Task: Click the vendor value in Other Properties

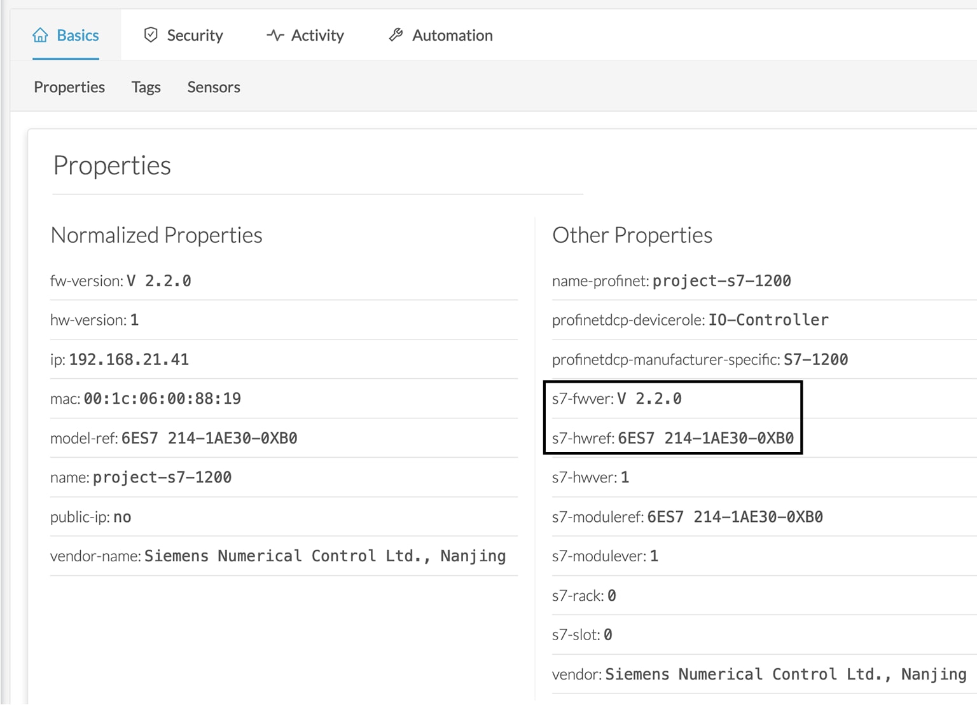Action: 786,674
